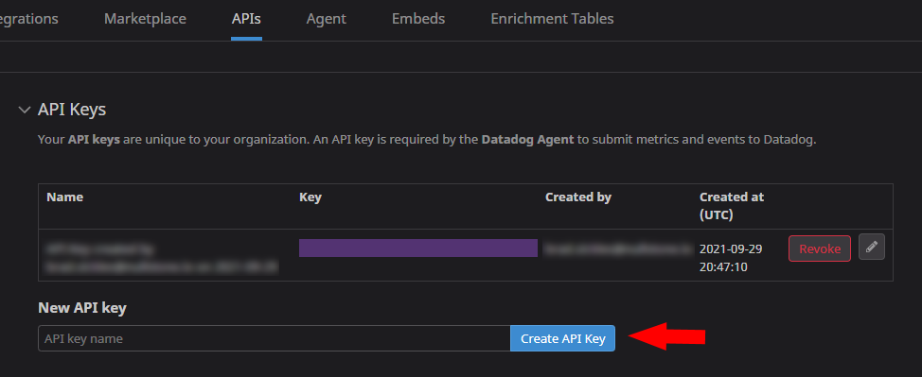This screenshot has width=922, height=377.
Task: Revoke the existing API key
Action: click(x=820, y=248)
